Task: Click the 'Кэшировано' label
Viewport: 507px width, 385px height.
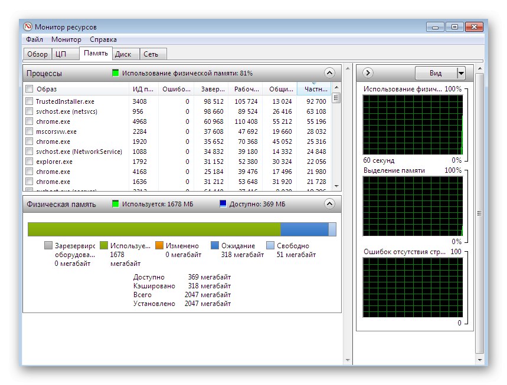Action: [x=154, y=286]
